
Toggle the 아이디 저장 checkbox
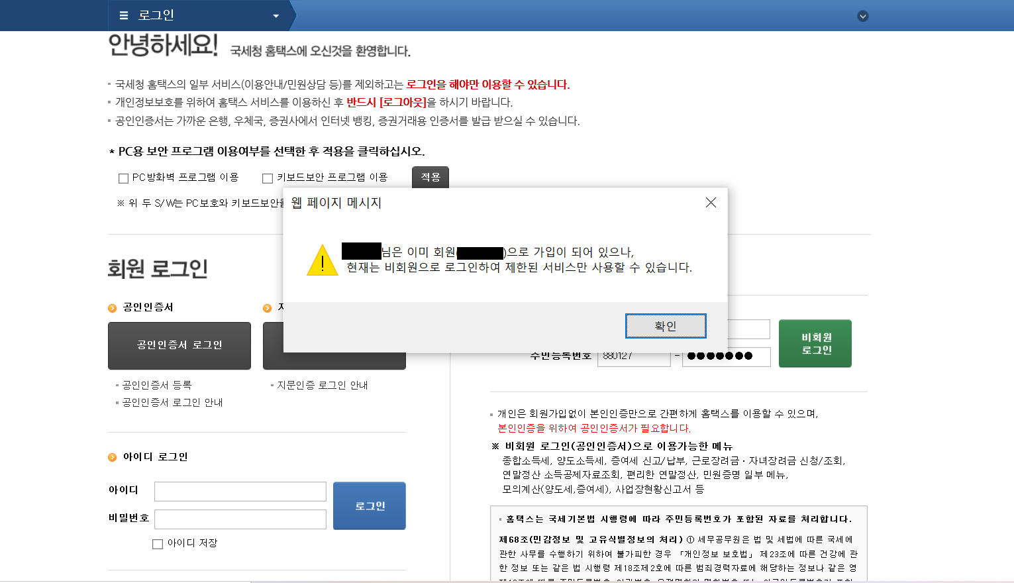tap(158, 544)
